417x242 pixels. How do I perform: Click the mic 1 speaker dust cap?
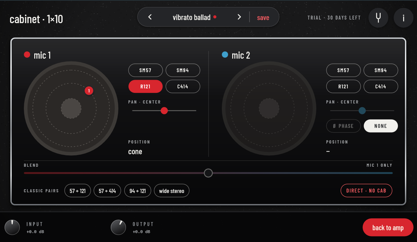pos(71,108)
